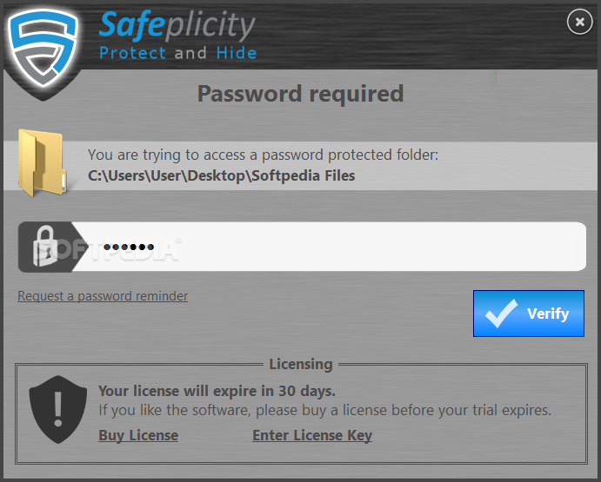The image size is (601, 482).
Task: Select the Softpedia Files folder path text
Action: (x=222, y=175)
